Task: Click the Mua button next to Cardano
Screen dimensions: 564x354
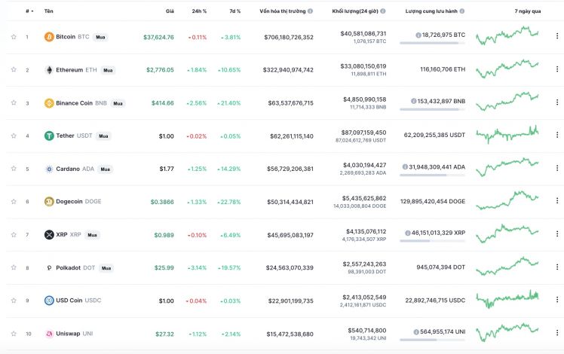Action: [x=106, y=169]
